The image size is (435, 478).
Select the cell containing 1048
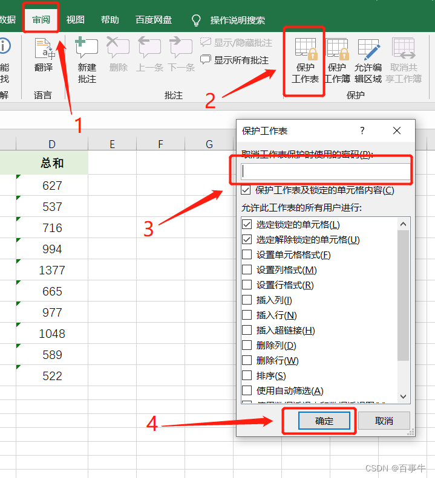tap(52, 333)
